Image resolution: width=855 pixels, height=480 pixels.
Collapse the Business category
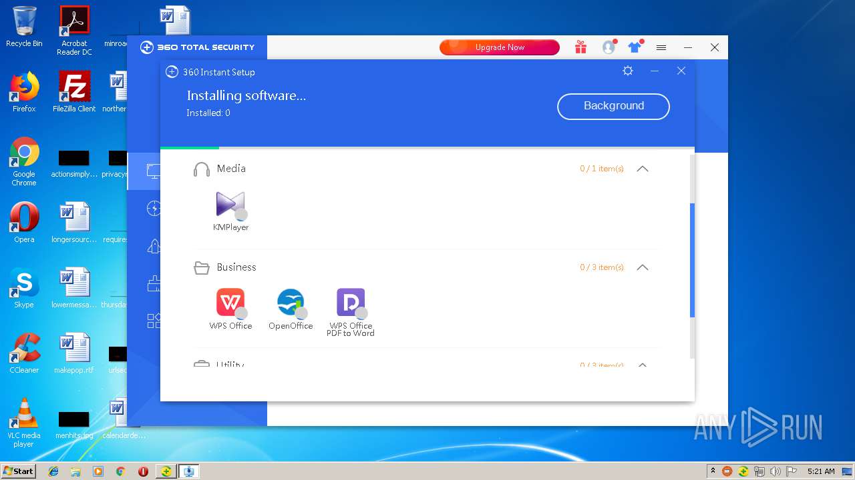coord(643,267)
